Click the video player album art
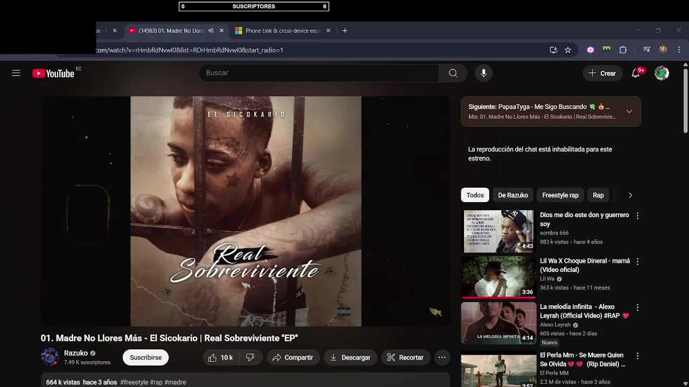 (245, 211)
